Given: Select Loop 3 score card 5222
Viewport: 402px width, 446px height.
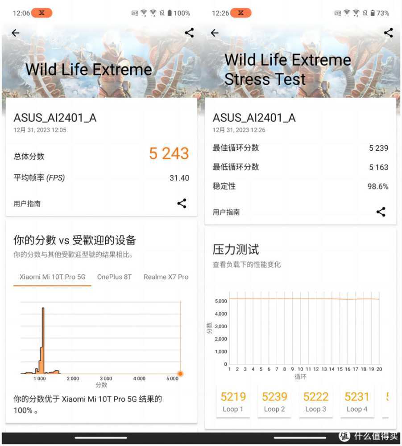Looking at the screenshot, I should 316,401.
